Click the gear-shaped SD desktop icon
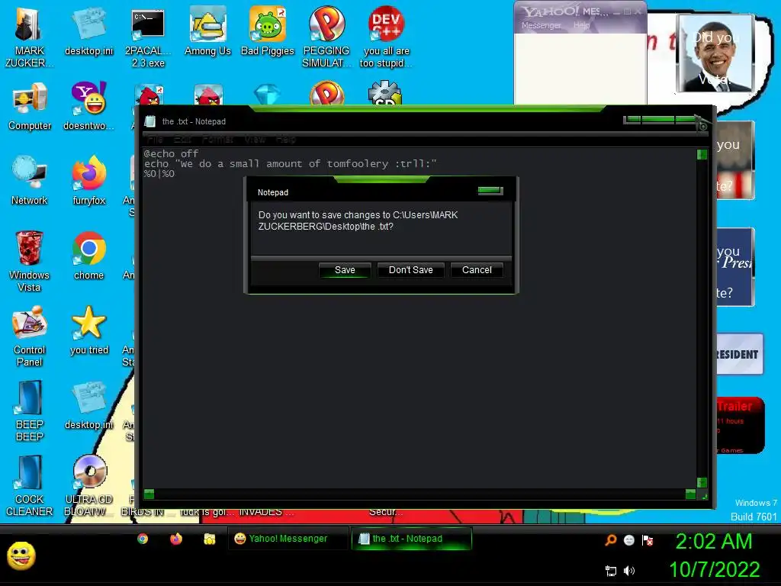This screenshot has height=586, width=781. point(384,94)
